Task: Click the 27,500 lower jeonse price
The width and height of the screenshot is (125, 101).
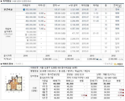Action: point(94,98)
